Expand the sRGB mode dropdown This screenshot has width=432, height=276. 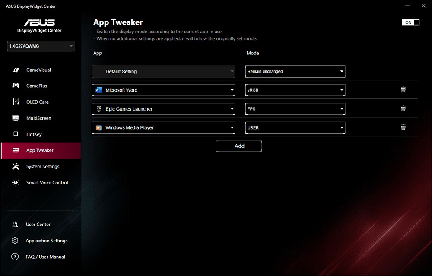click(x=295, y=90)
